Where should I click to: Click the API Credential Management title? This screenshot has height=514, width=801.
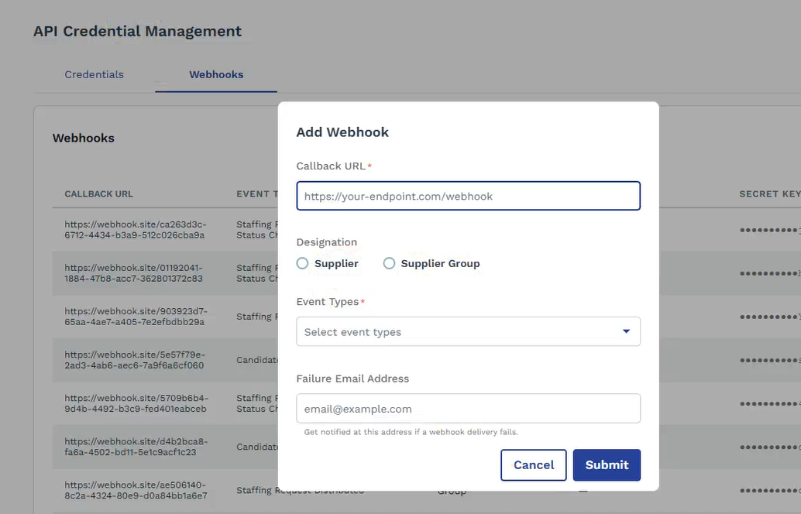click(x=137, y=31)
